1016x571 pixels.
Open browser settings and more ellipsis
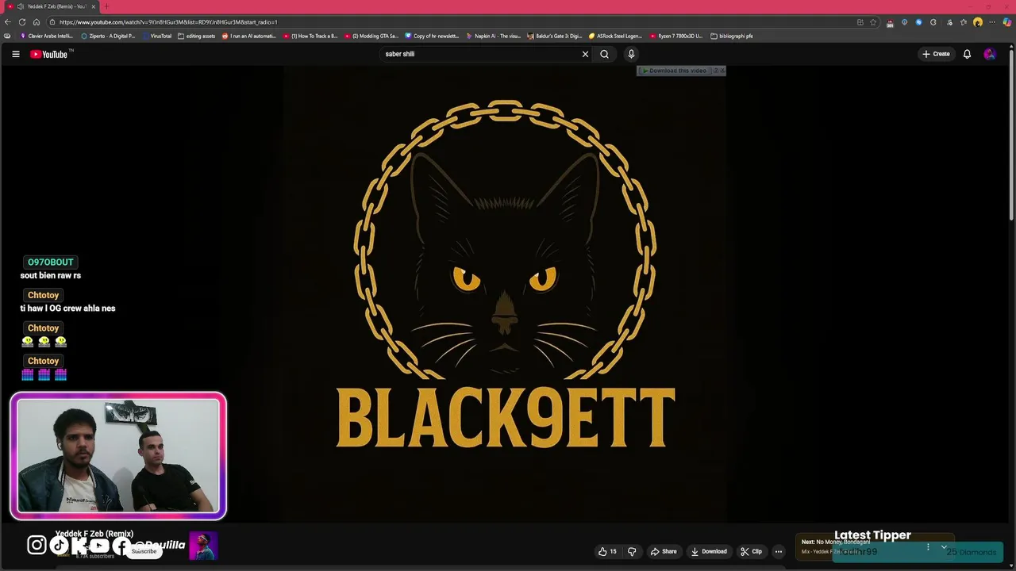point(992,22)
